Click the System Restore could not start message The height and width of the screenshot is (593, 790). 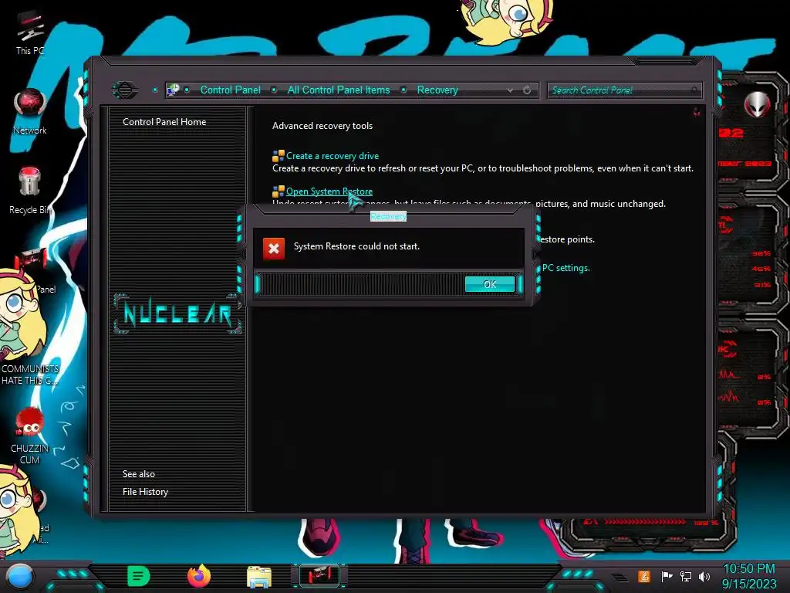click(356, 246)
